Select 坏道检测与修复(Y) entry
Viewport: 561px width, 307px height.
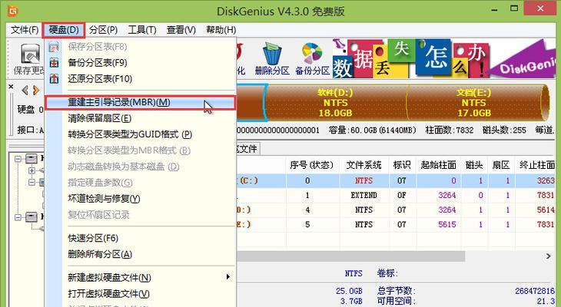pos(104,199)
